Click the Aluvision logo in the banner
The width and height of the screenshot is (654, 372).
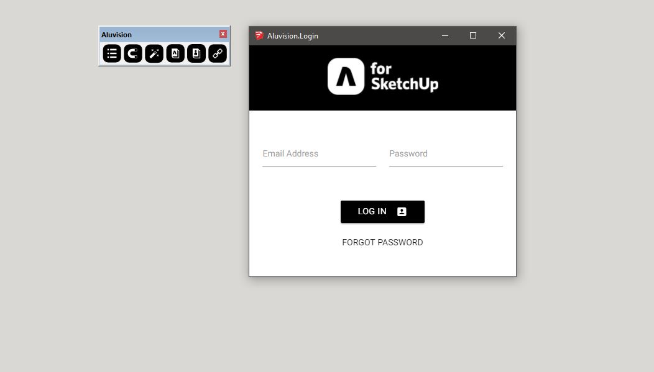(346, 76)
